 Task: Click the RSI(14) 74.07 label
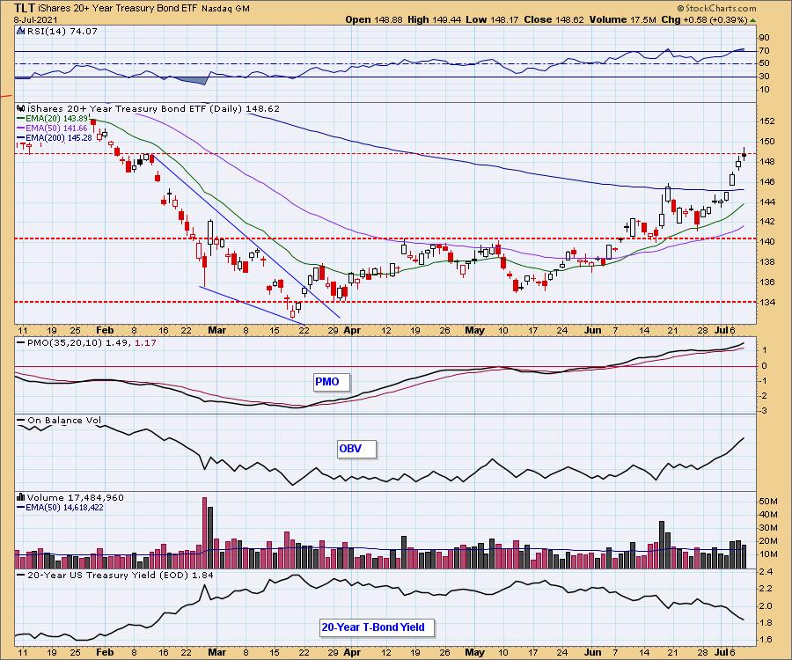(x=62, y=31)
